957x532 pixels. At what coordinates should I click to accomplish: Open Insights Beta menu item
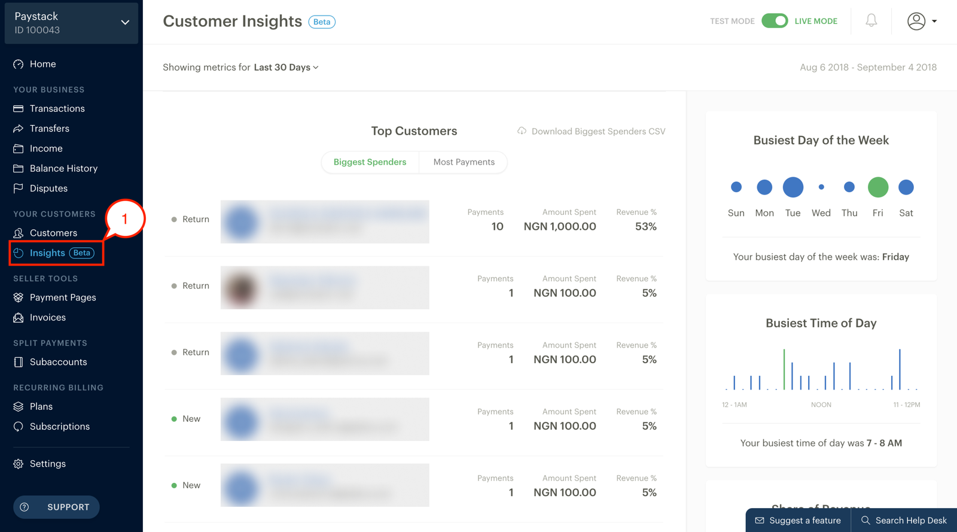click(57, 253)
